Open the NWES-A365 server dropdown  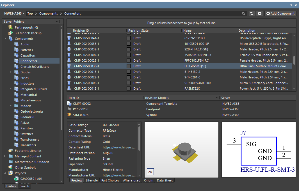[x=14, y=13]
